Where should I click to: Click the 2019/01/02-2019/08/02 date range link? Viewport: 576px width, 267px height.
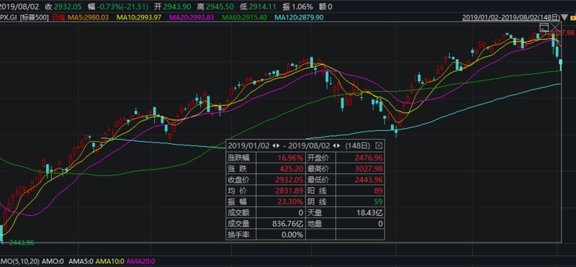511,17
